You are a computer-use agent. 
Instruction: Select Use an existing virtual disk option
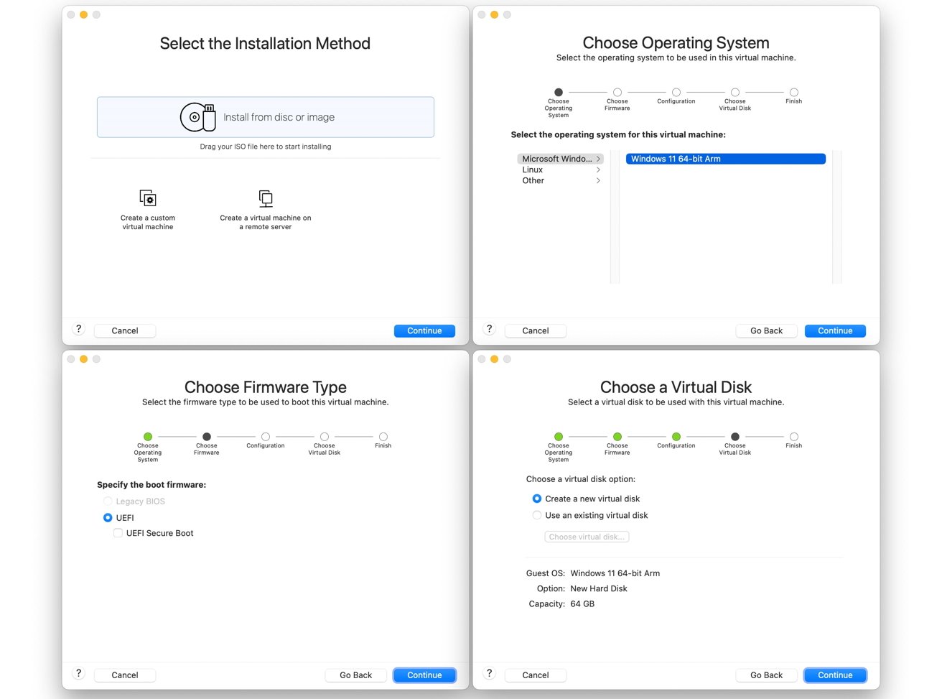click(537, 515)
